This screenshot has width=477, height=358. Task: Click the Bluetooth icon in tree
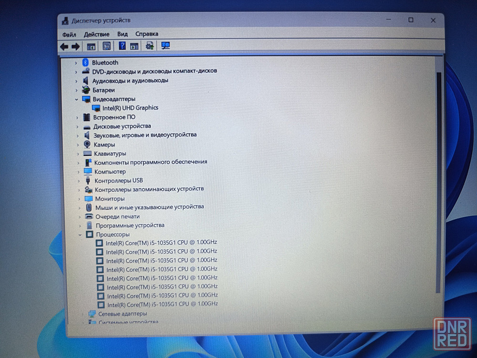point(85,63)
